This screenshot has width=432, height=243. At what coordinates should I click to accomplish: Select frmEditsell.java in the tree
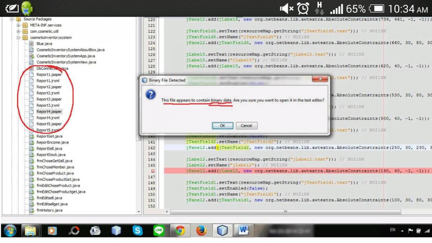tap(49, 198)
